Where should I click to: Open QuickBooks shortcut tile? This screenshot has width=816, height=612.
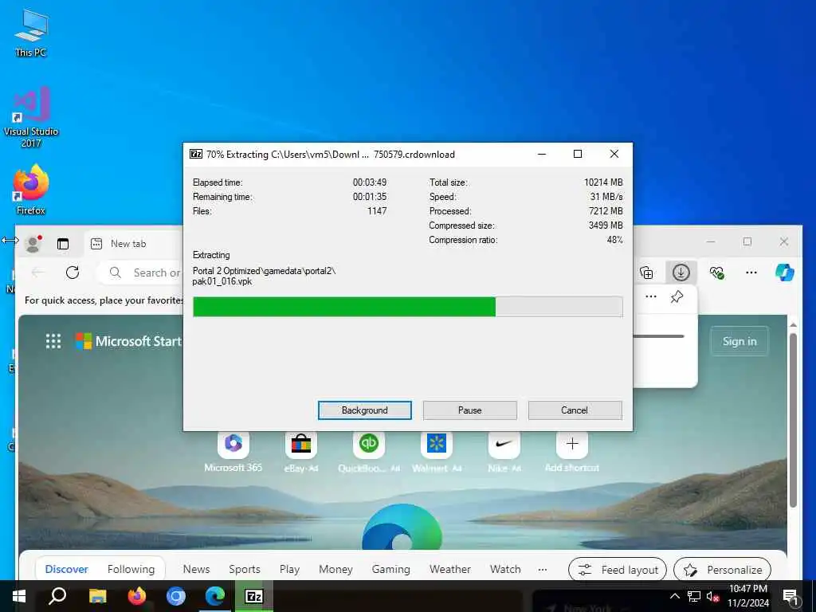point(368,451)
